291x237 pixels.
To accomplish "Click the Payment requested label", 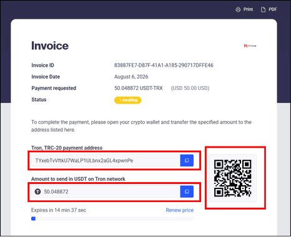I will 54,88.
